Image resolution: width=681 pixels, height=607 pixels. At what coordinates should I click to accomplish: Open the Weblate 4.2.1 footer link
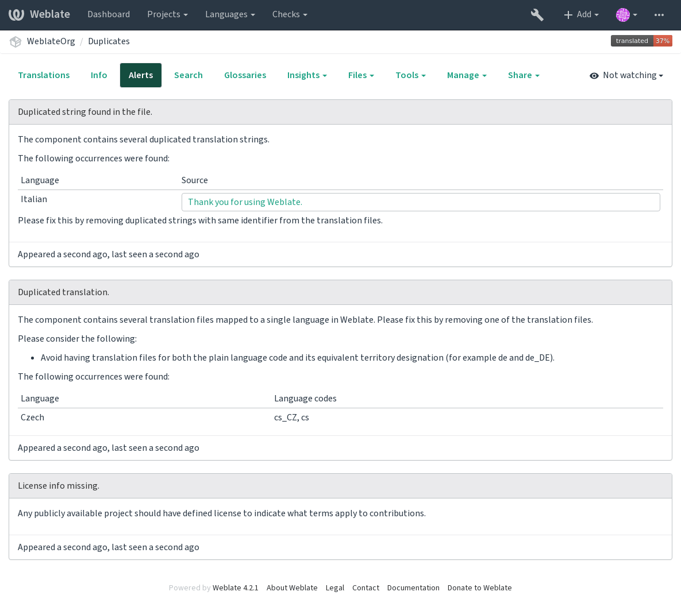point(236,588)
